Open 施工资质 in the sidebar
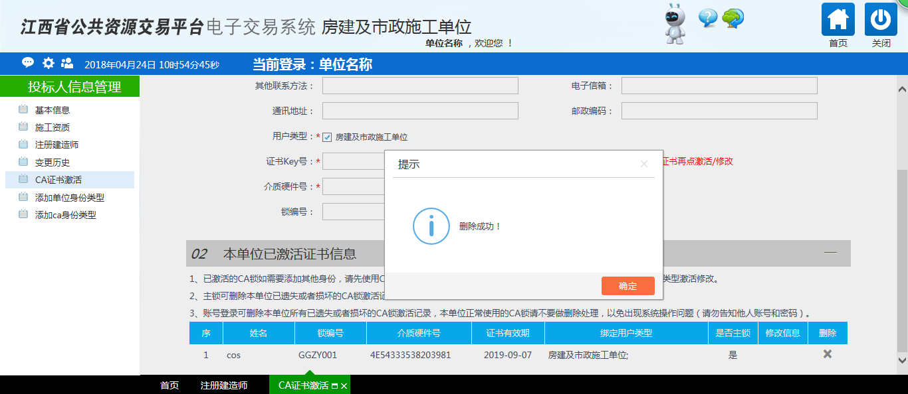The image size is (908, 394). point(53,127)
